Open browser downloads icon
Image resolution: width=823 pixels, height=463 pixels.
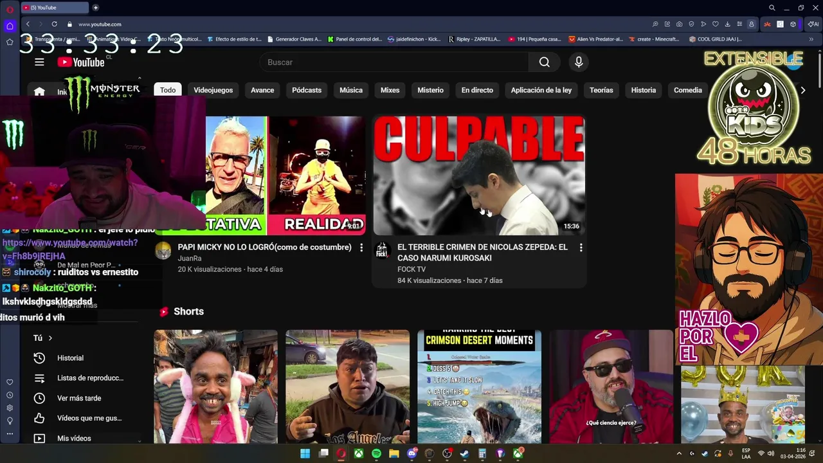(x=727, y=24)
